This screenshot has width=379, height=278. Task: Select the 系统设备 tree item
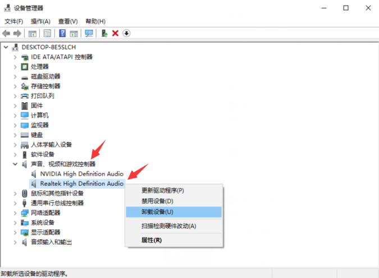coord(43,222)
